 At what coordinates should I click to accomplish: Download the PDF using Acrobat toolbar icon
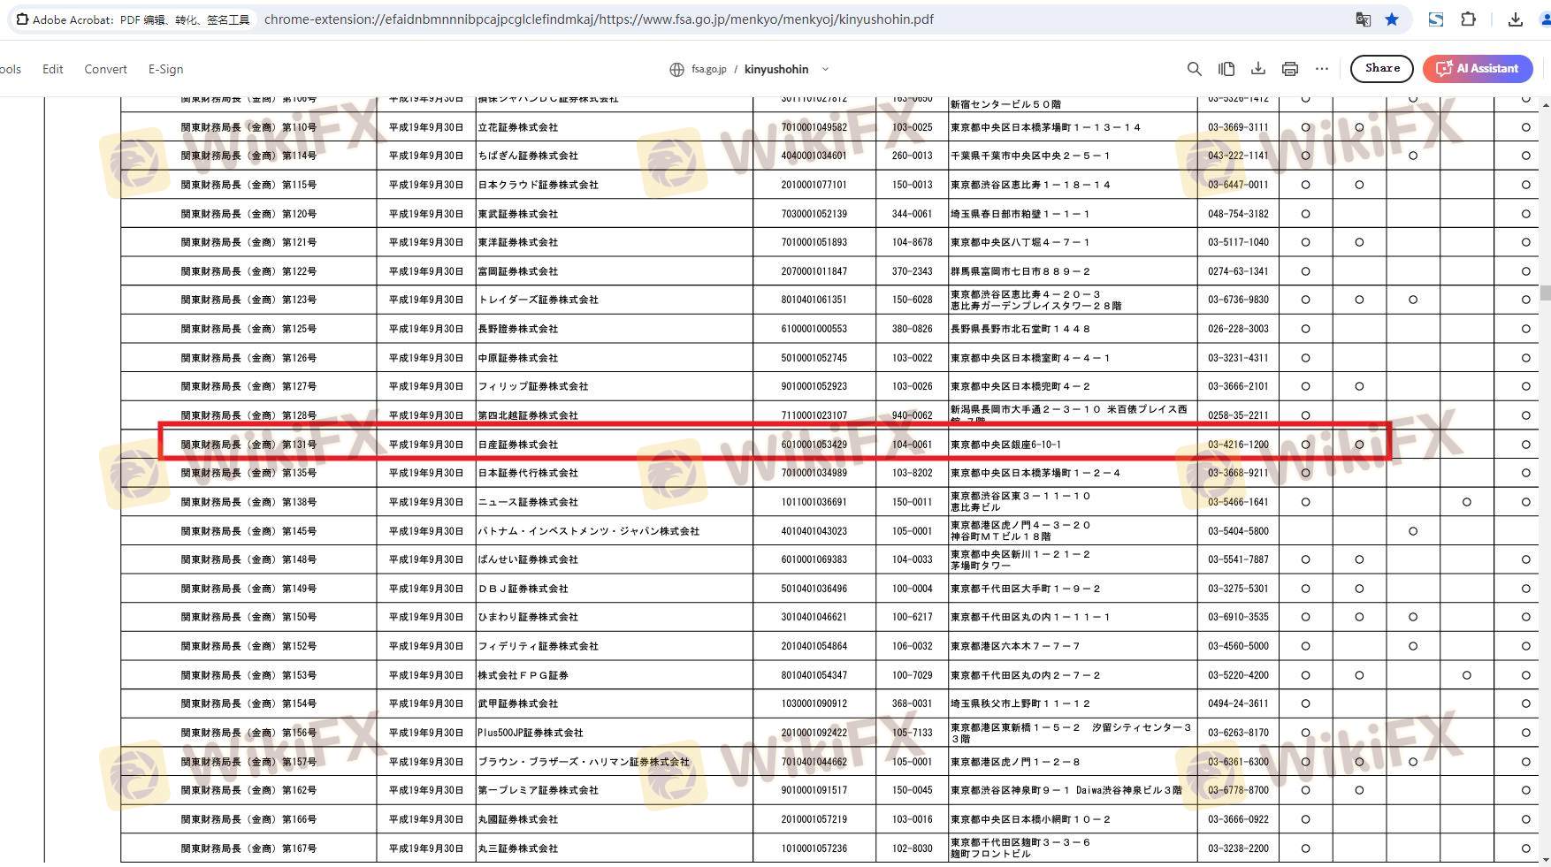click(1257, 69)
